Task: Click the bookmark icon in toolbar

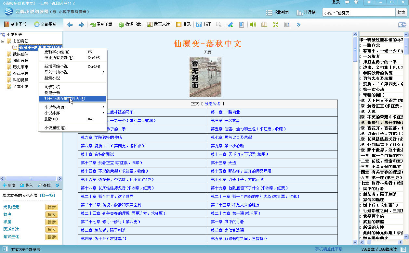Action: tap(241, 25)
